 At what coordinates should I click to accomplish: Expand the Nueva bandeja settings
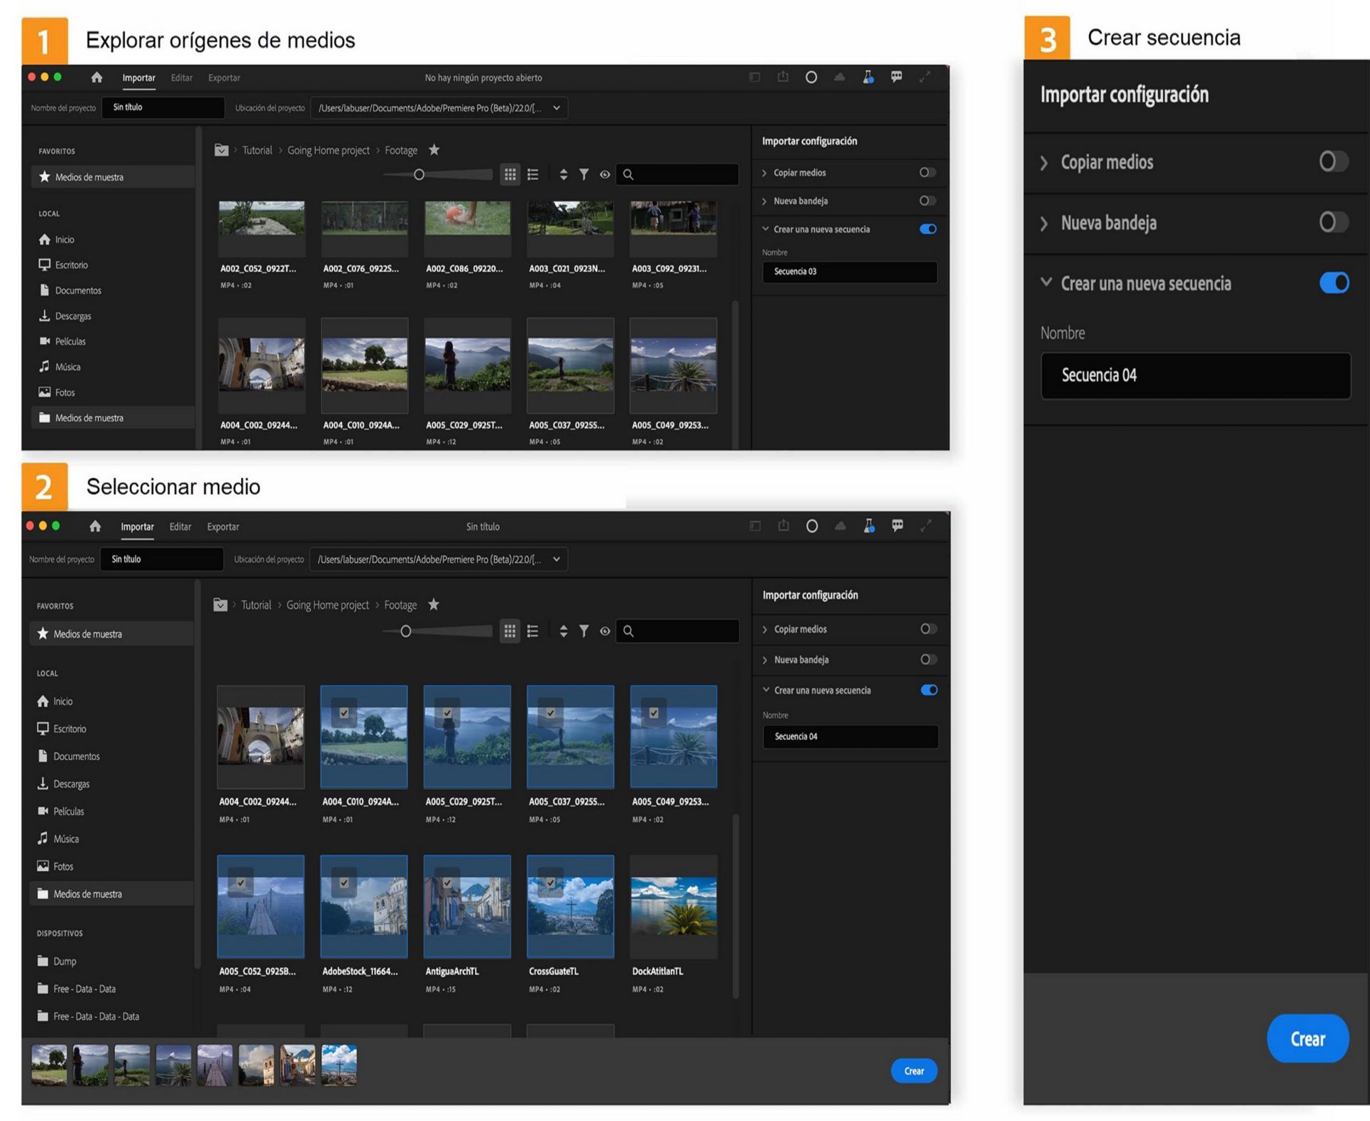(1045, 223)
